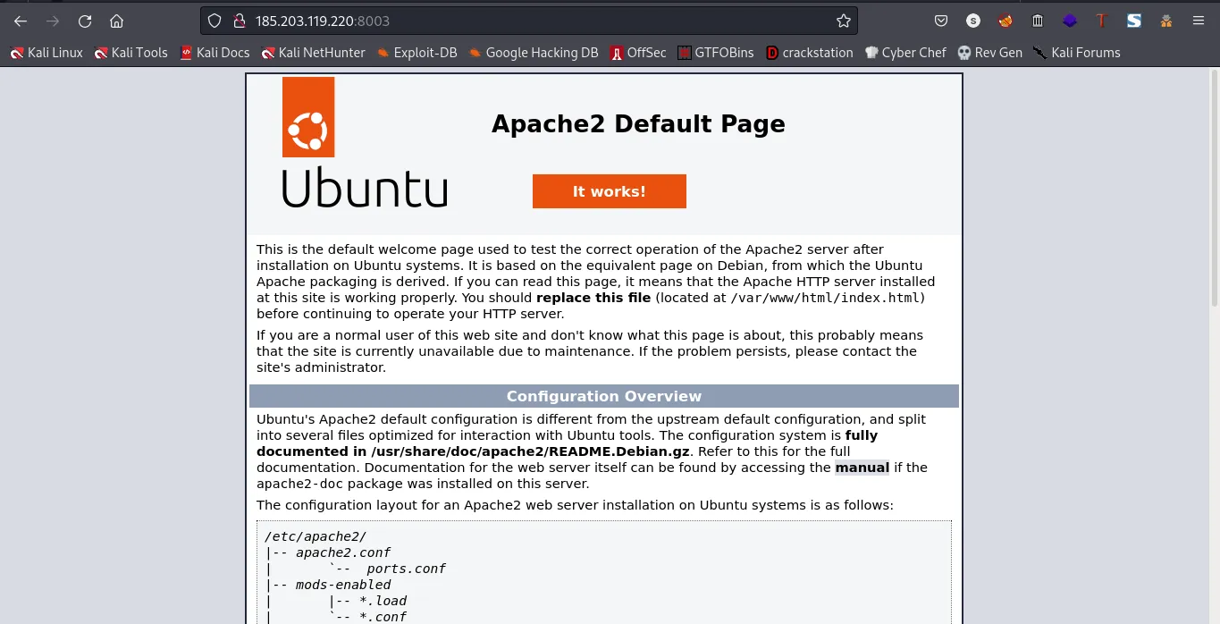Click the '/etc/apache2/' line in layout tree

coord(316,536)
